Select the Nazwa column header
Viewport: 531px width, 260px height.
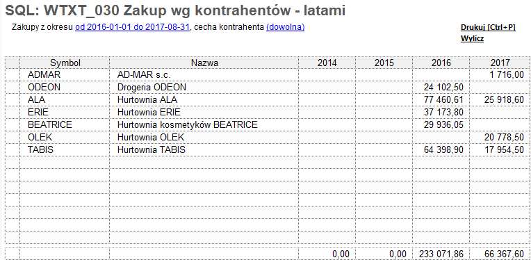(204, 63)
